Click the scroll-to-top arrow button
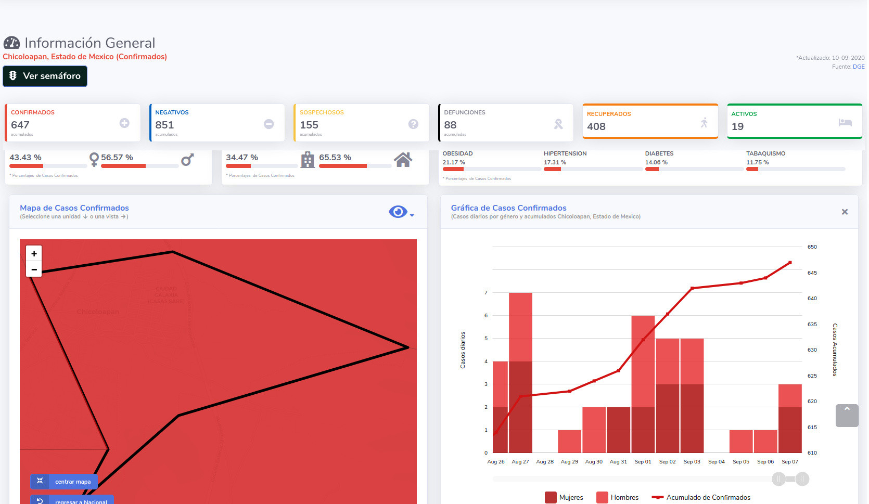The image size is (869, 504). tap(847, 416)
